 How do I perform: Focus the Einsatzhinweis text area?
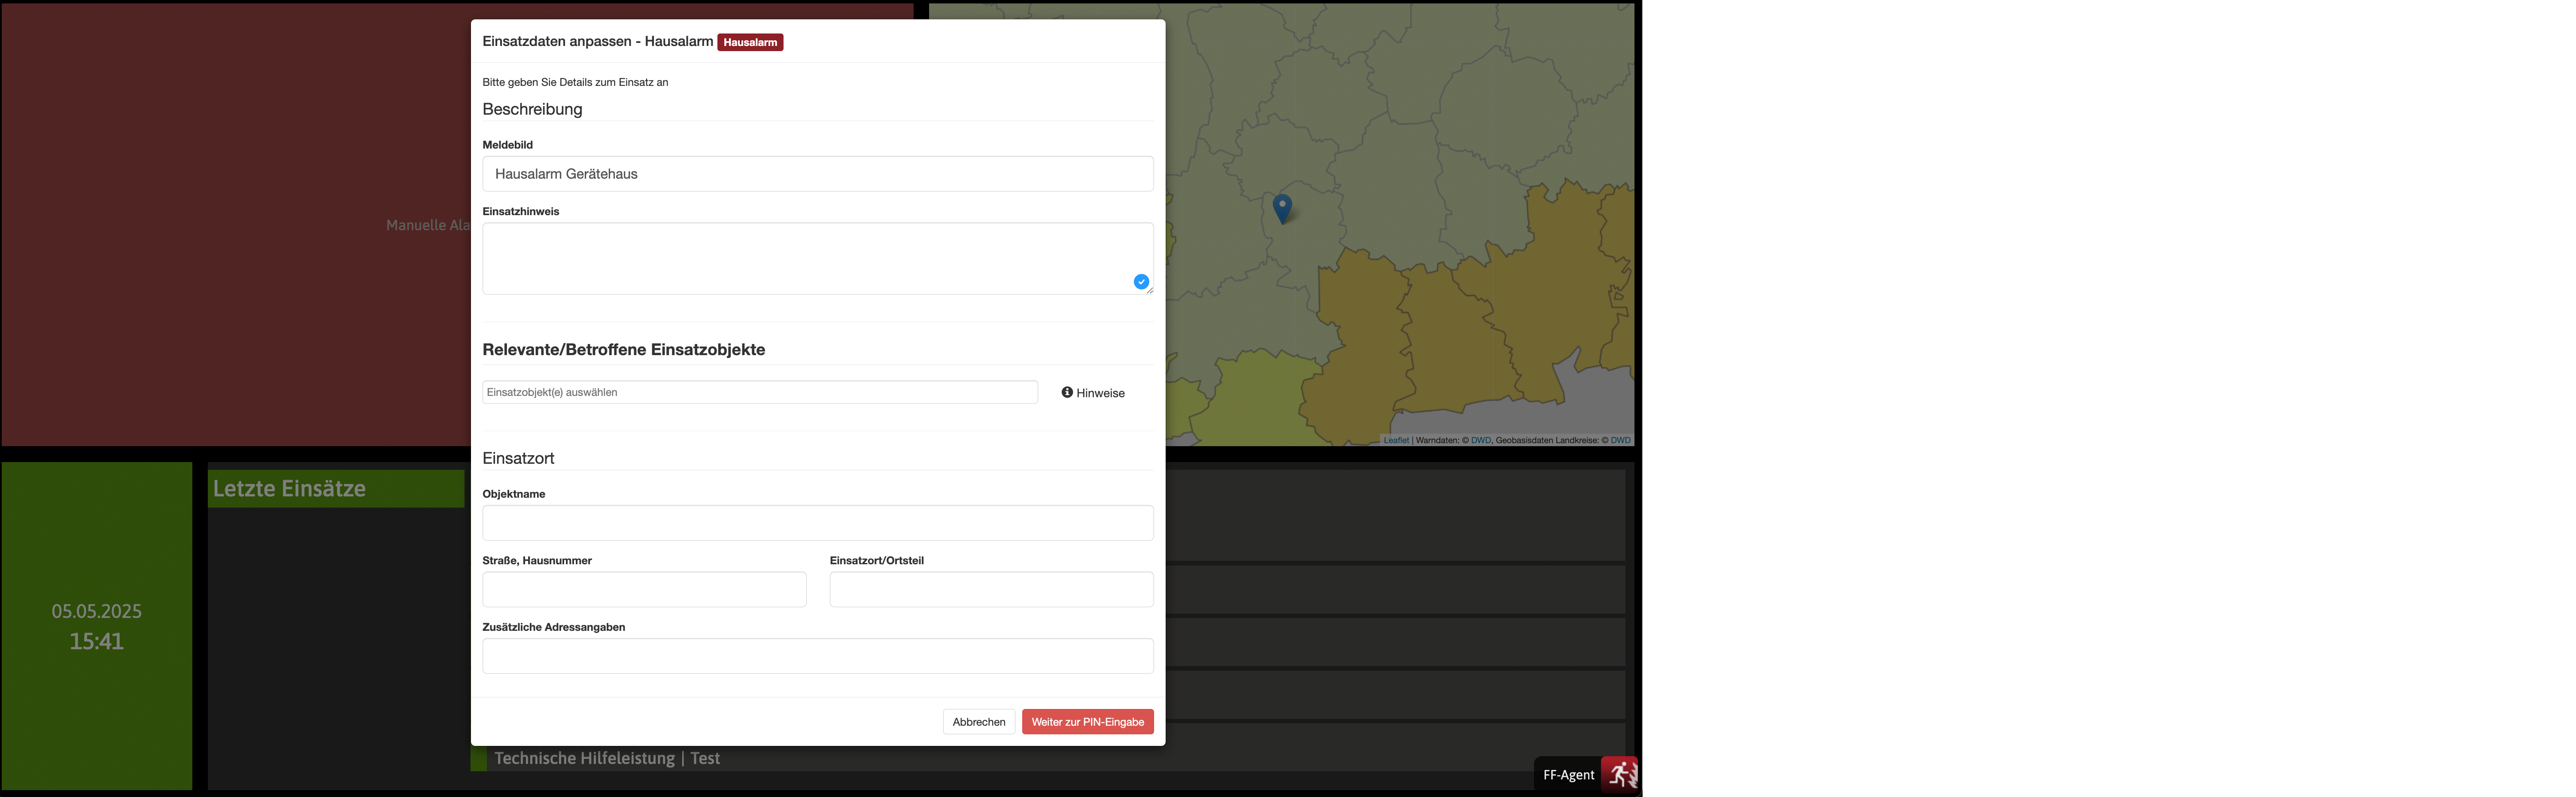click(x=817, y=258)
